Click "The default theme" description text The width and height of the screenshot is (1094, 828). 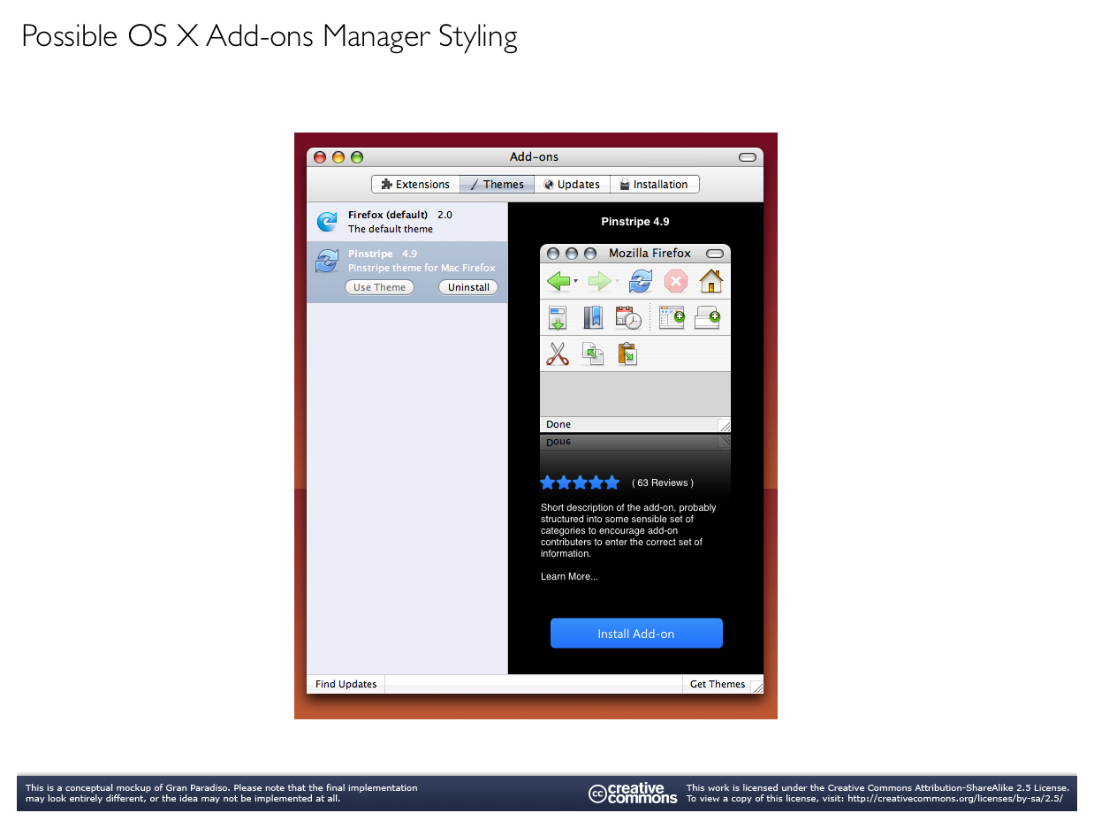point(391,229)
